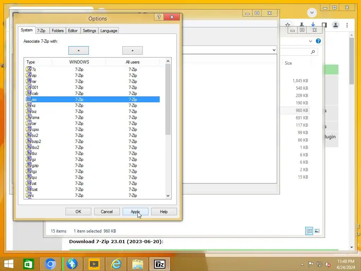The width and height of the screenshot is (361, 271).
Task: Open Chrome tab search dropdown chevron
Action: 312,12
